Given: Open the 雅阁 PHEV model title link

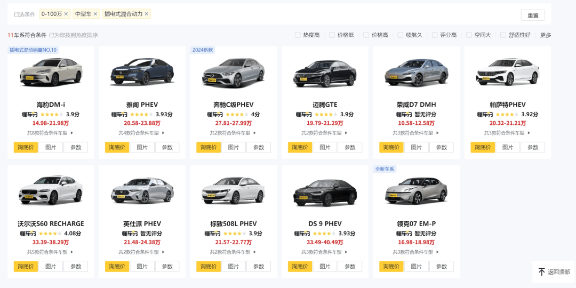Looking at the screenshot, I should (142, 105).
